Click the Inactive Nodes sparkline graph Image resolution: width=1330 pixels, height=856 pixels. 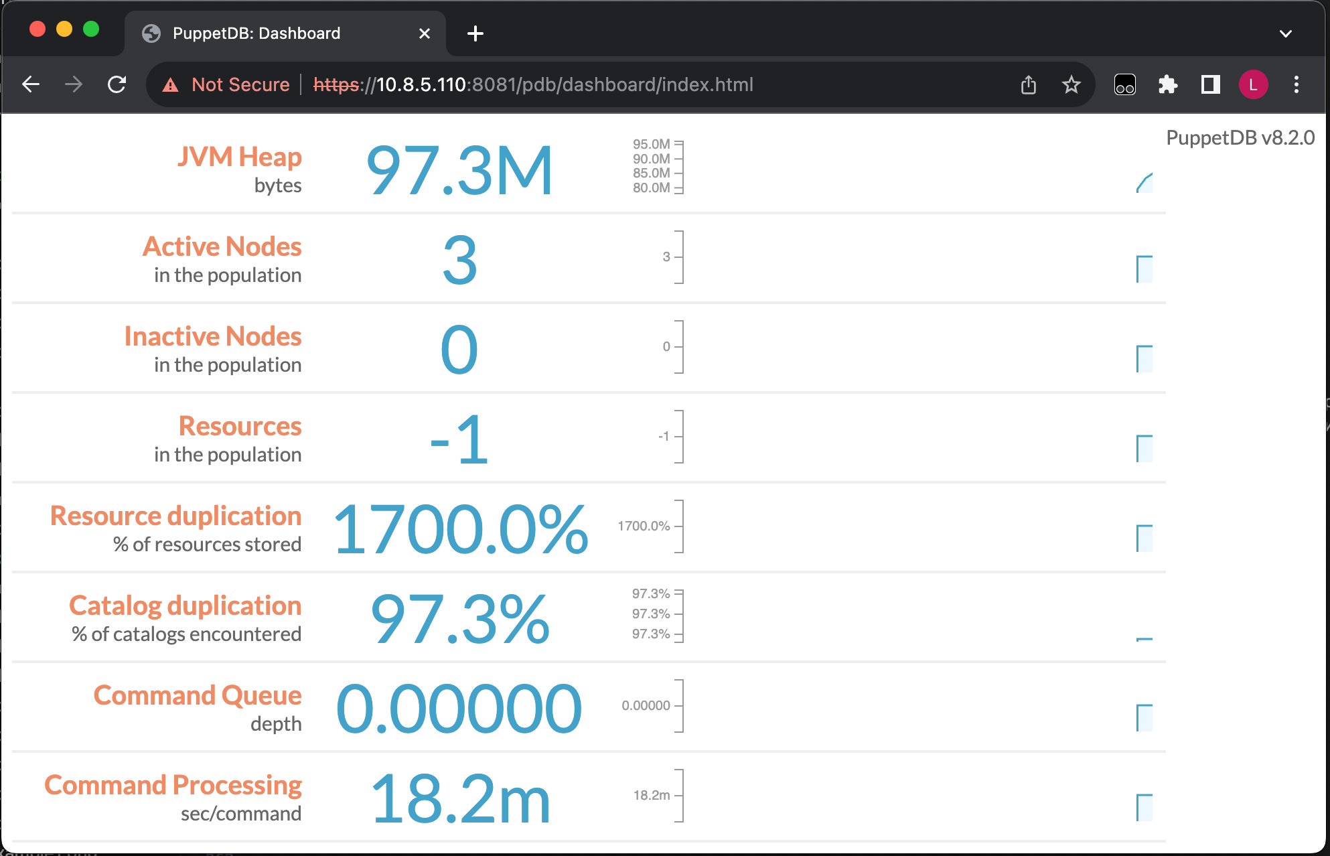point(1144,359)
